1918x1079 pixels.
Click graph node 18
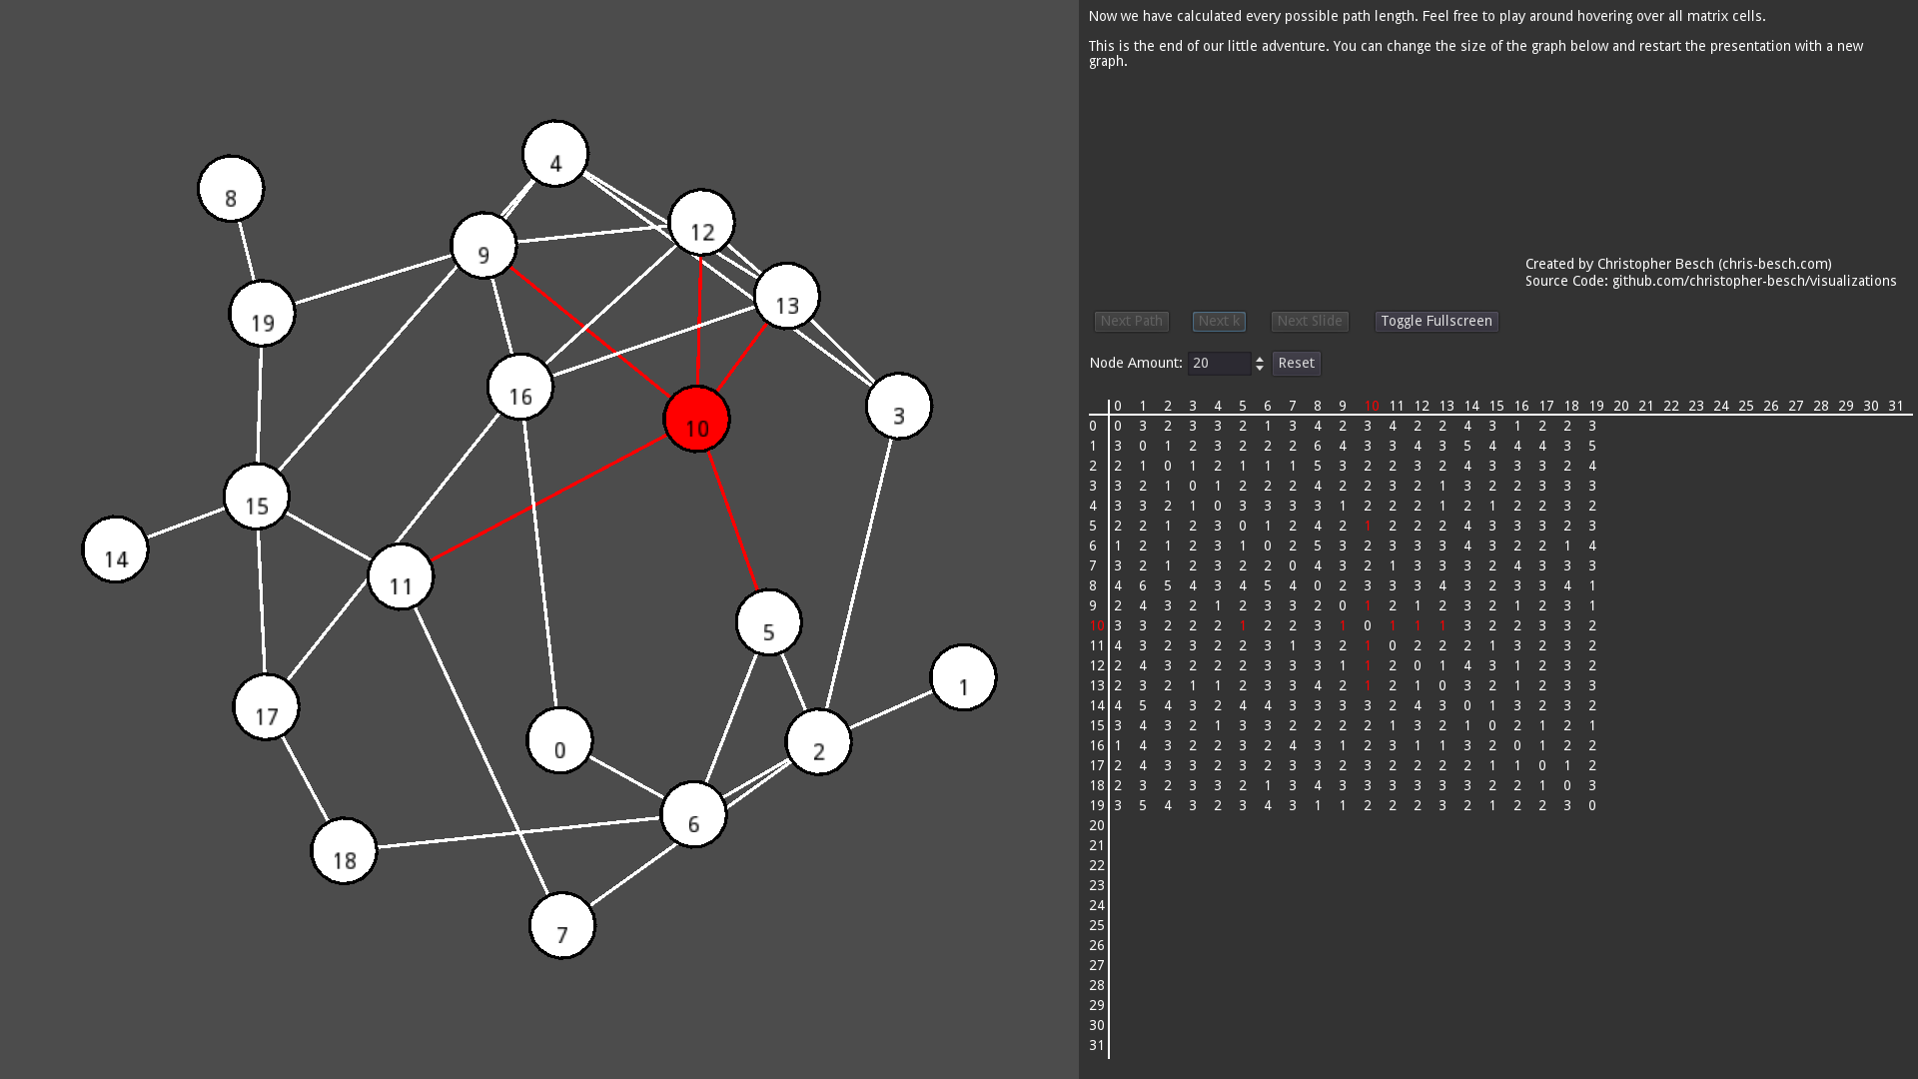coord(344,851)
